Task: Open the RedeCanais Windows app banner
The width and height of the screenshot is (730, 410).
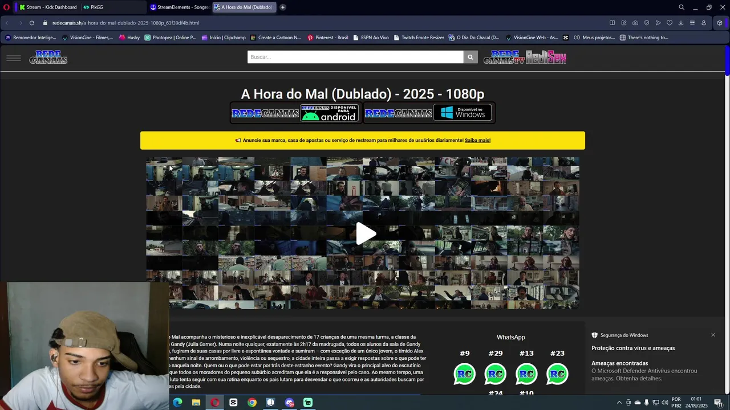Action: [x=428, y=113]
